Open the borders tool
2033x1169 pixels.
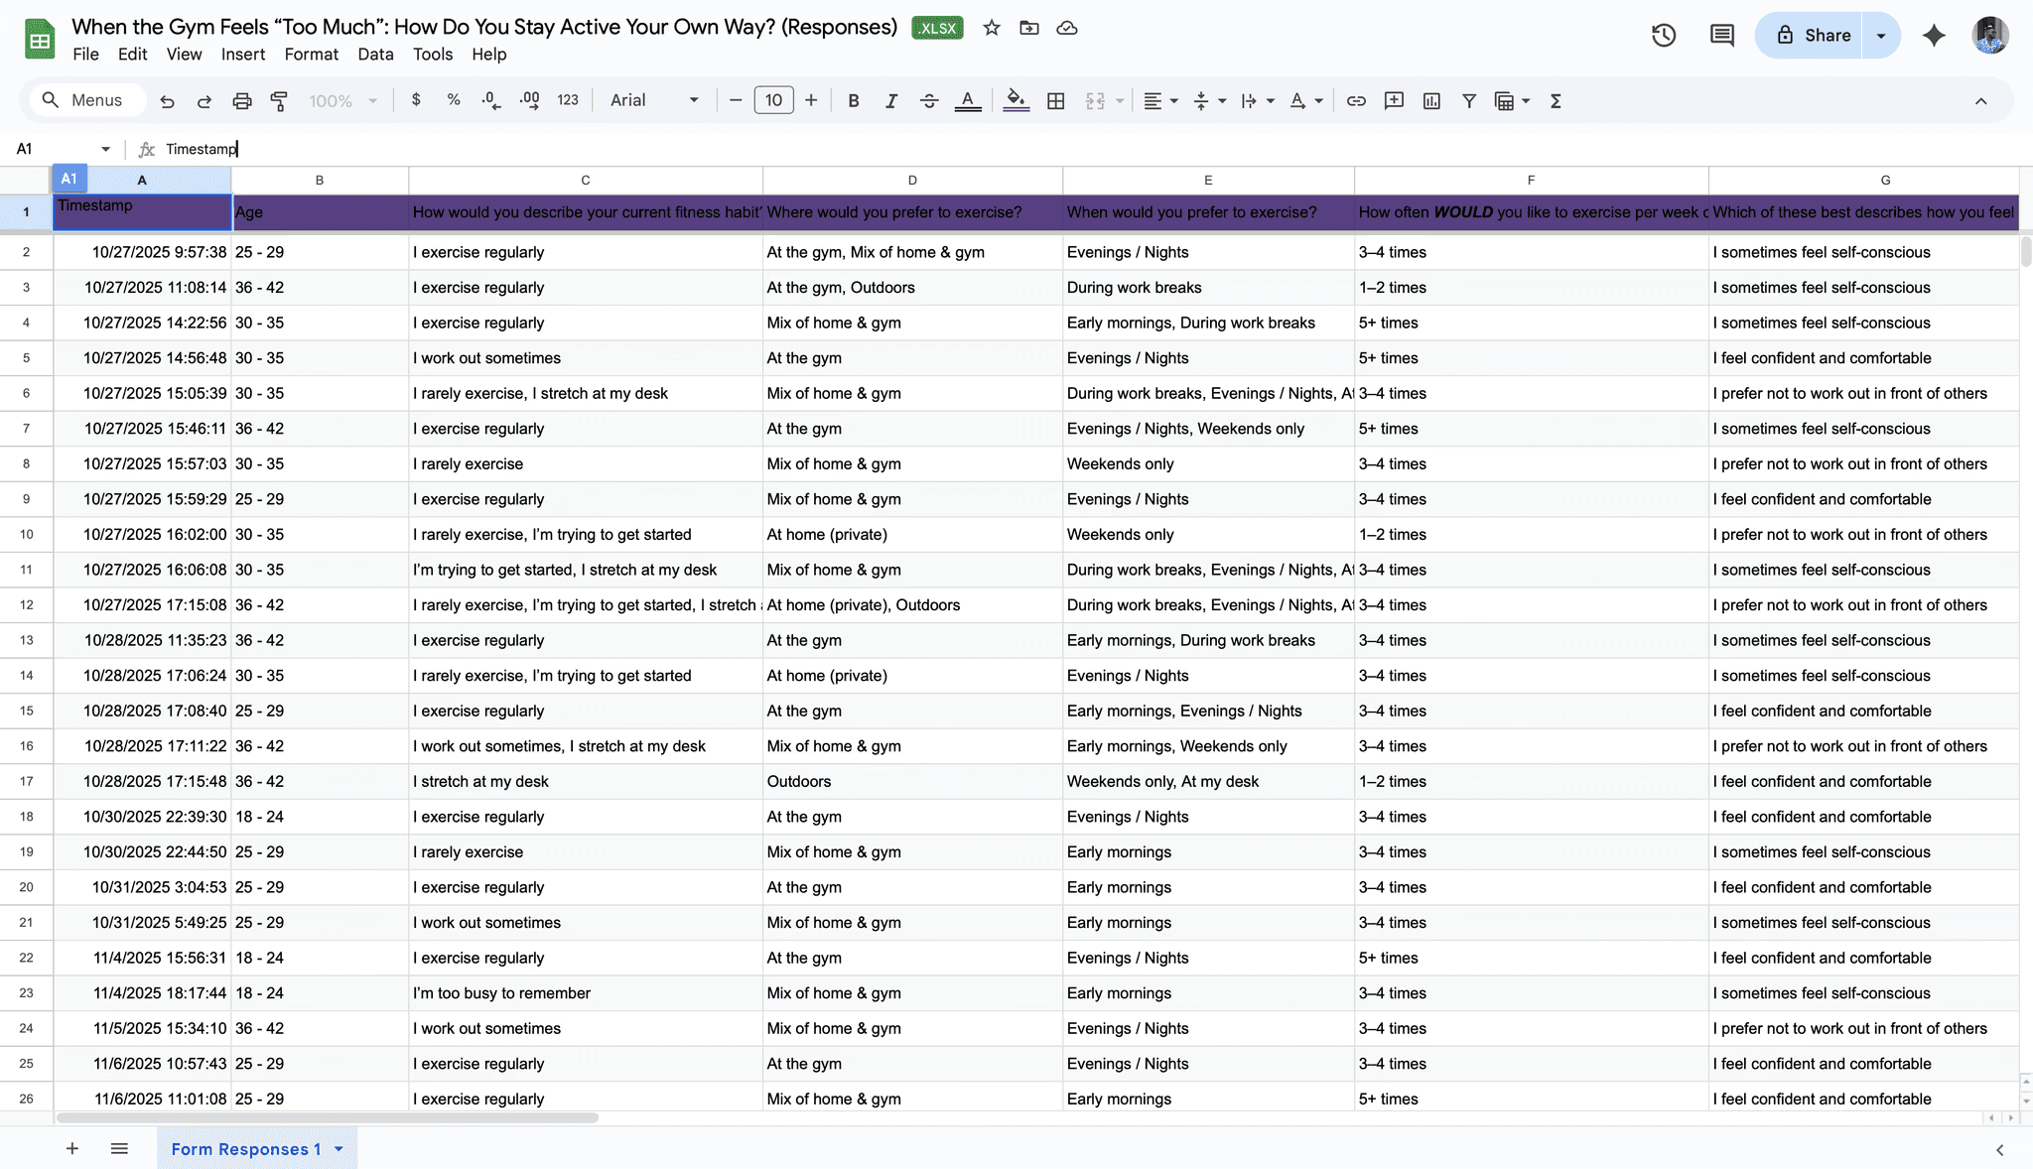[1056, 100]
